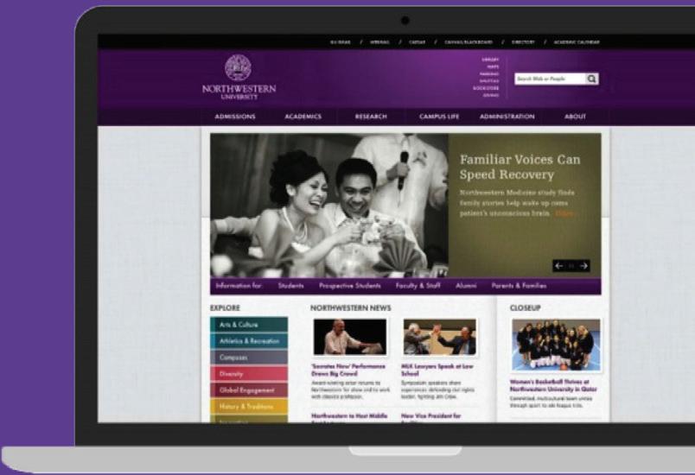The image size is (695, 475).
Task: Open the MLK Lawyers news thumbnail
Action: click(x=440, y=337)
